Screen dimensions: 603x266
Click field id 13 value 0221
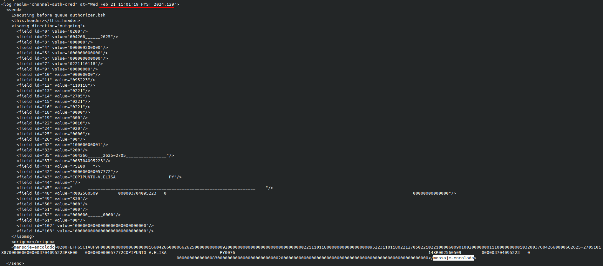point(53,91)
